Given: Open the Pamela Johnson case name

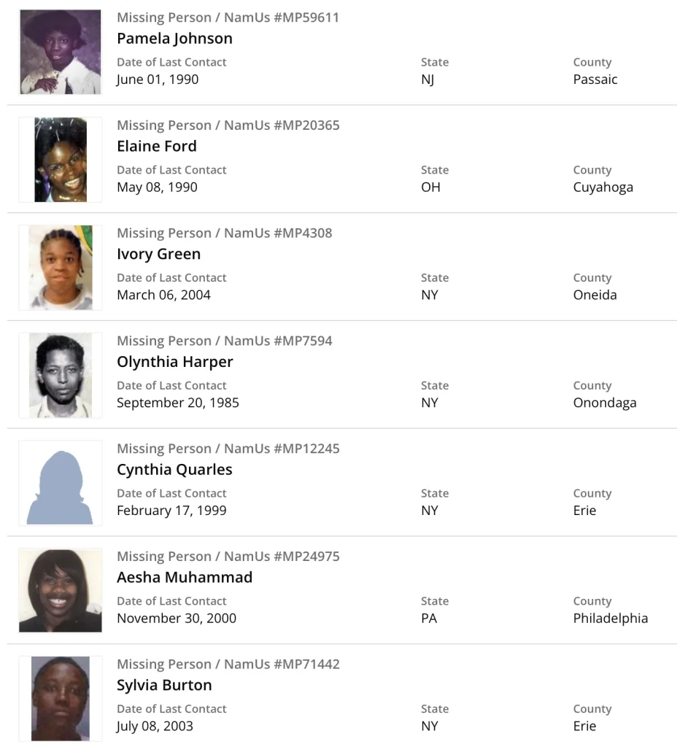Looking at the screenshot, I should [x=174, y=39].
